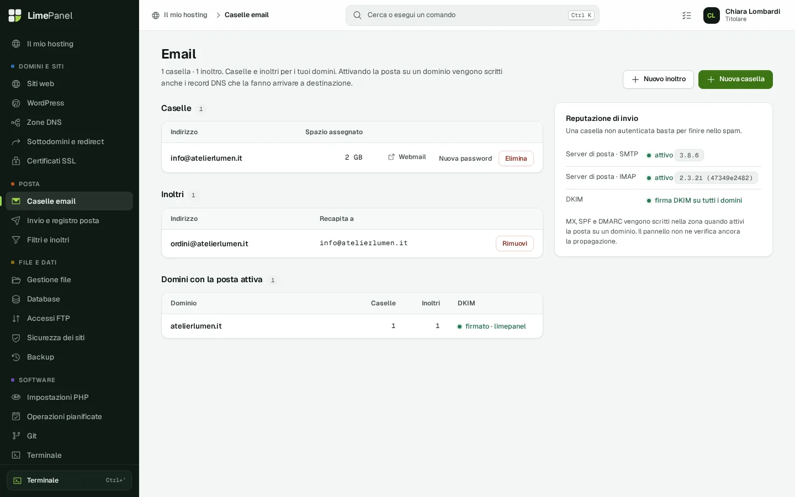Image resolution: width=795 pixels, height=497 pixels.
Task: Open Filtri e inoltri funnel icon
Action: pos(16,240)
